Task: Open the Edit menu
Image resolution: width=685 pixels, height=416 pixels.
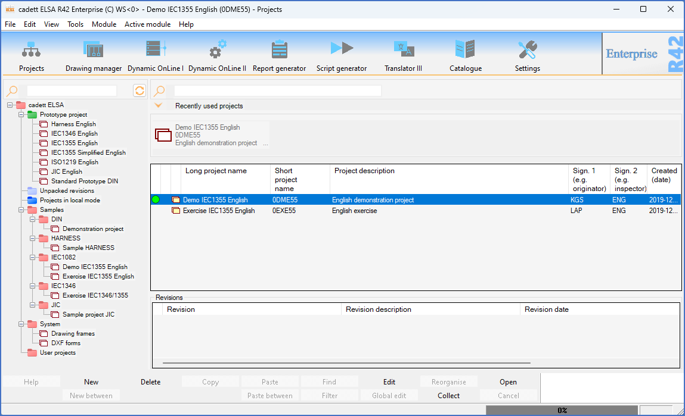Action: (x=30, y=24)
